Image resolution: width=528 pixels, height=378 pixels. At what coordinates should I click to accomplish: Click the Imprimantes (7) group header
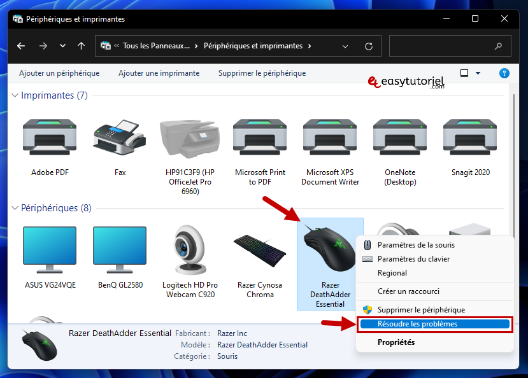54,95
